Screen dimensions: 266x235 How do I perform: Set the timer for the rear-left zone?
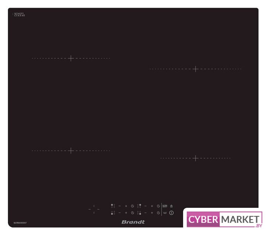(133, 206)
